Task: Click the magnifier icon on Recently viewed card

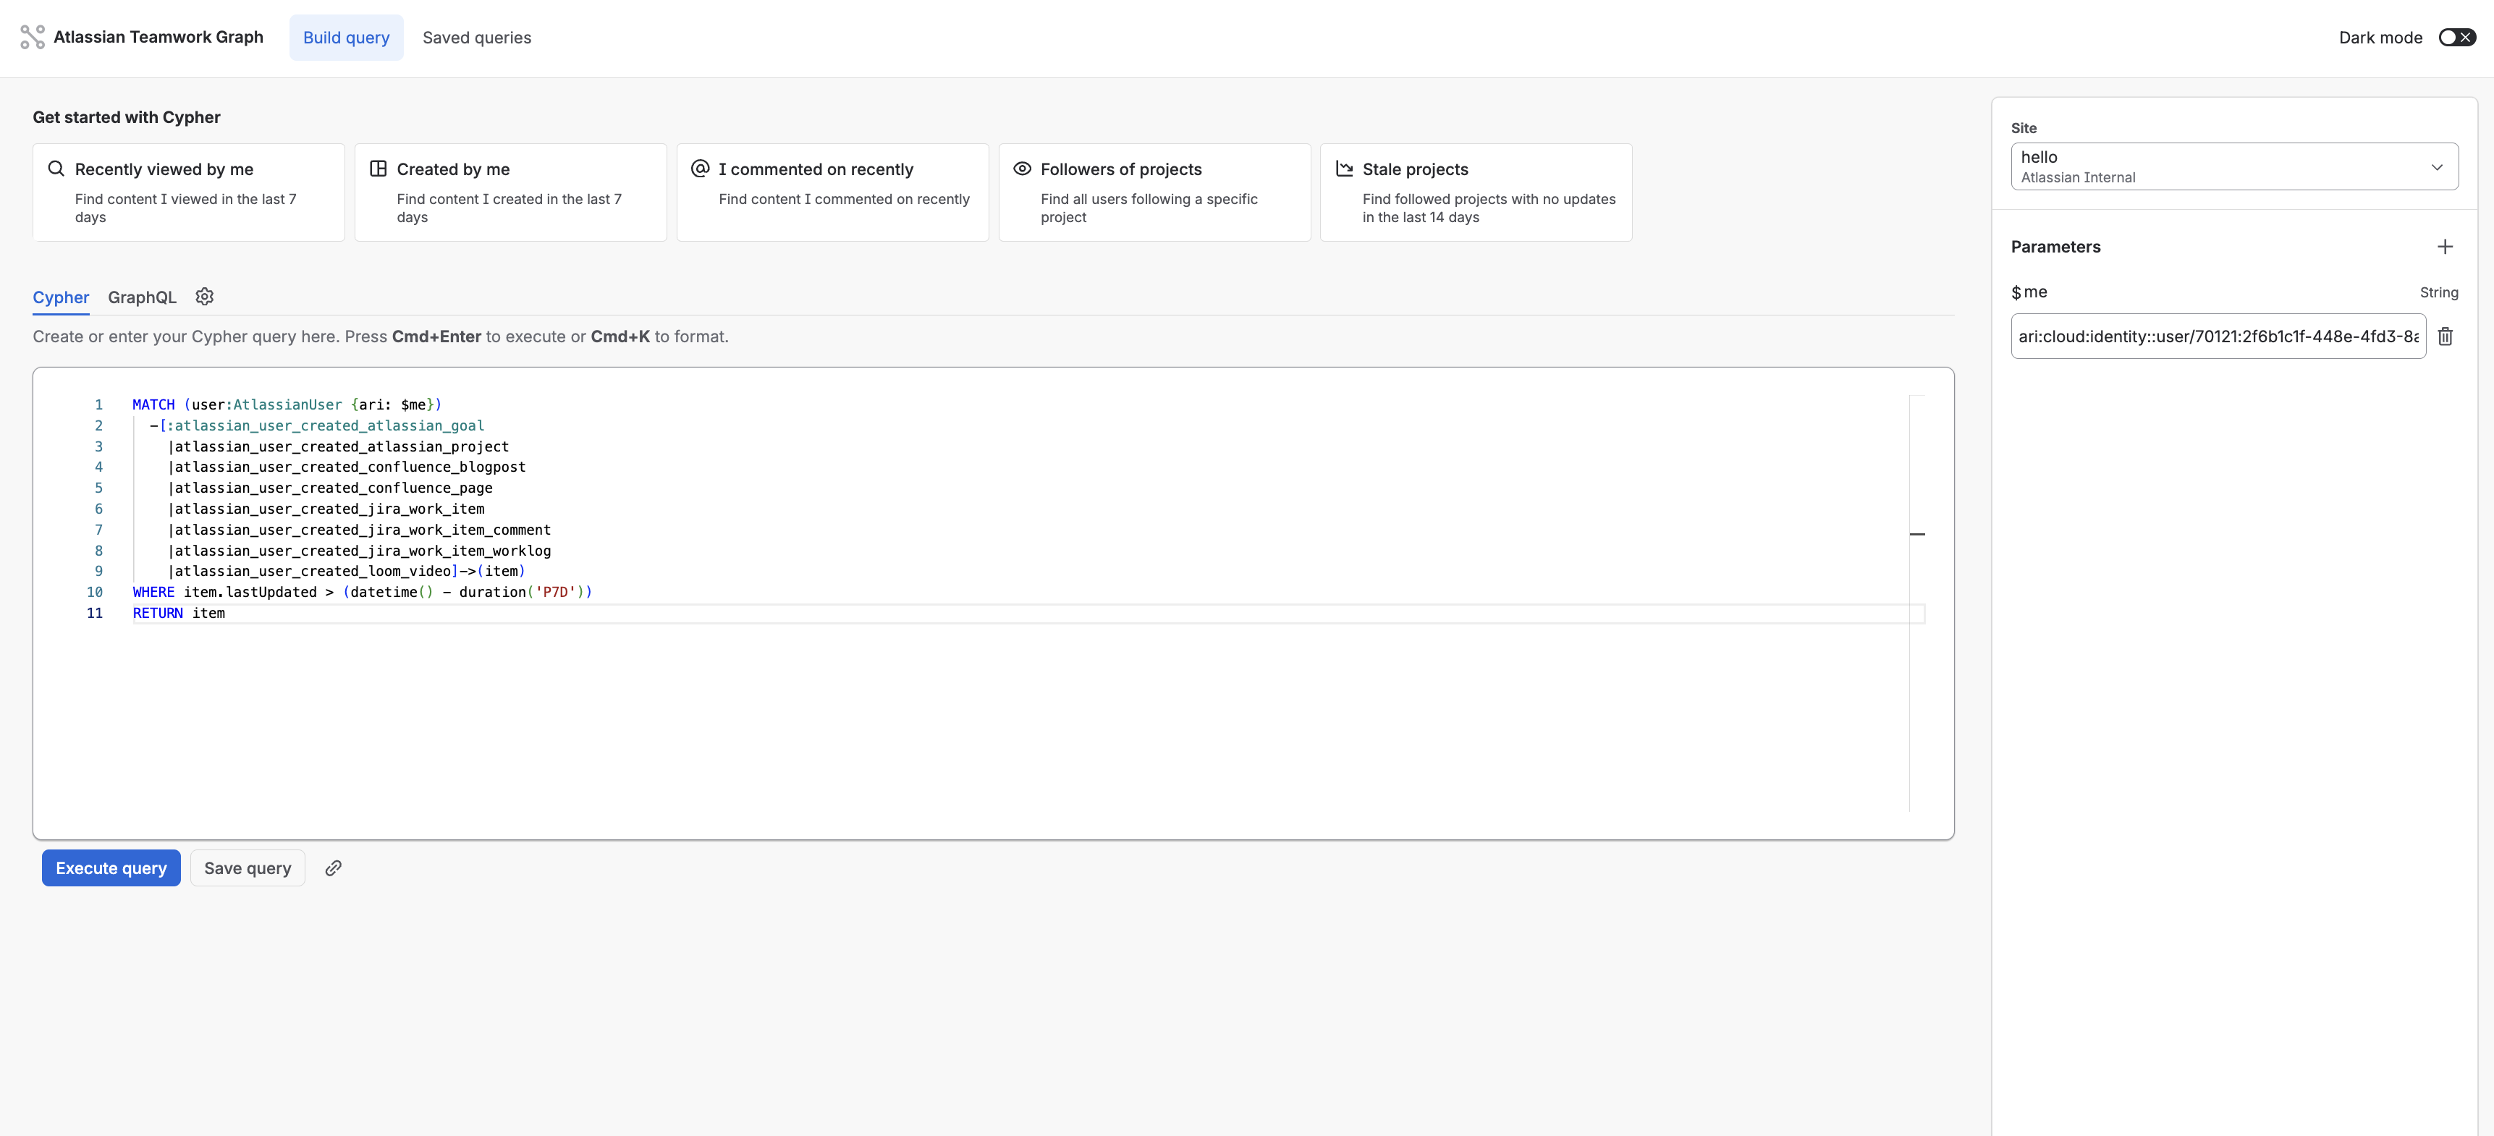Action: click(x=56, y=169)
